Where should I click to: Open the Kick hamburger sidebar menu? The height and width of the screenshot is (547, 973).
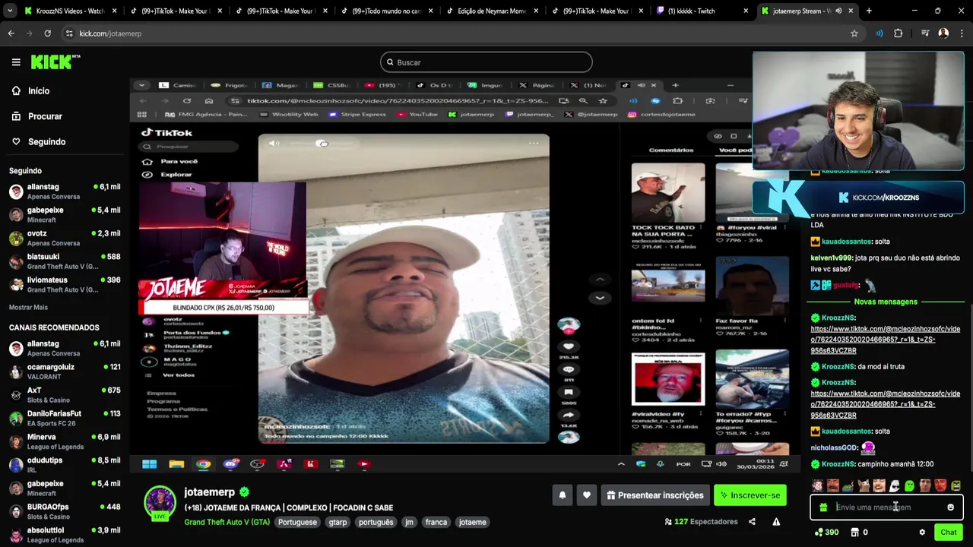(x=16, y=62)
